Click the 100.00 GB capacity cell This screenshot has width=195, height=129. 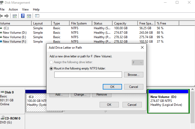121,28
